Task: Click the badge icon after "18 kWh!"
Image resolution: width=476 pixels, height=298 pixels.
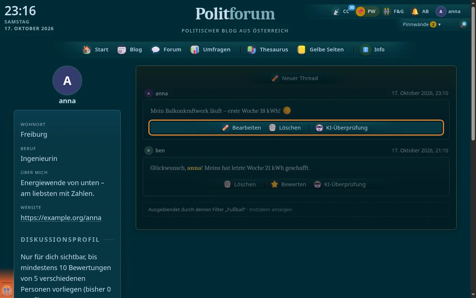Action: tap(287, 111)
